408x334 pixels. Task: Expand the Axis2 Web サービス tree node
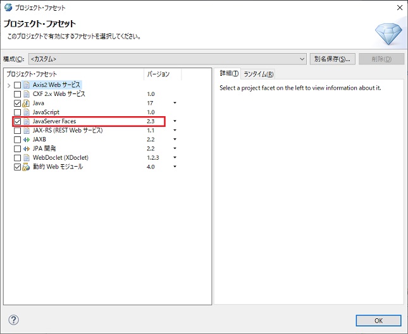(x=9, y=85)
